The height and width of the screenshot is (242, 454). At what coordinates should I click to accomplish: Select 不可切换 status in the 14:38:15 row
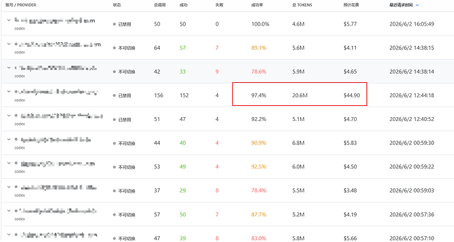pyautogui.click(x=124, y=48)
